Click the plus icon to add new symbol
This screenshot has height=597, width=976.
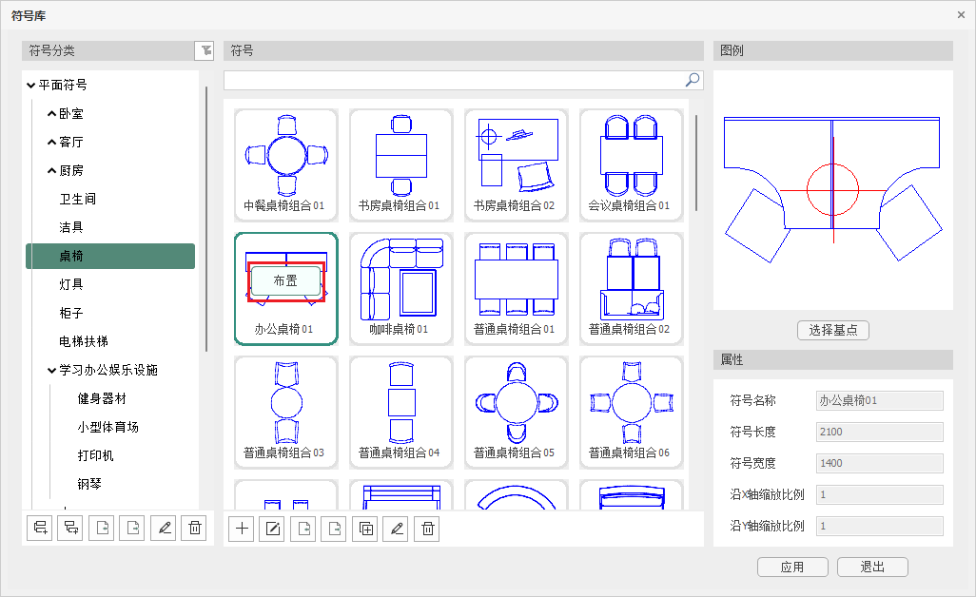(242, 530)
